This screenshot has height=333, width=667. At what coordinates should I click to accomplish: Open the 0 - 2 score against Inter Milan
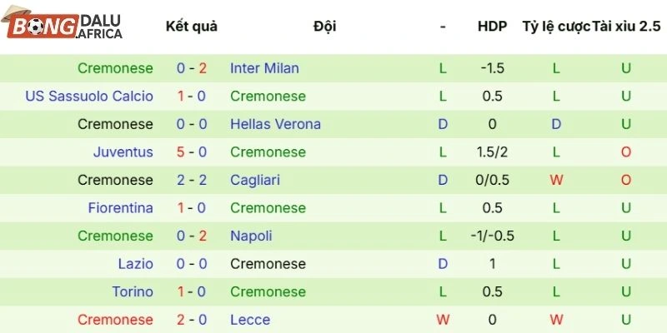click(x=192, y=68)
